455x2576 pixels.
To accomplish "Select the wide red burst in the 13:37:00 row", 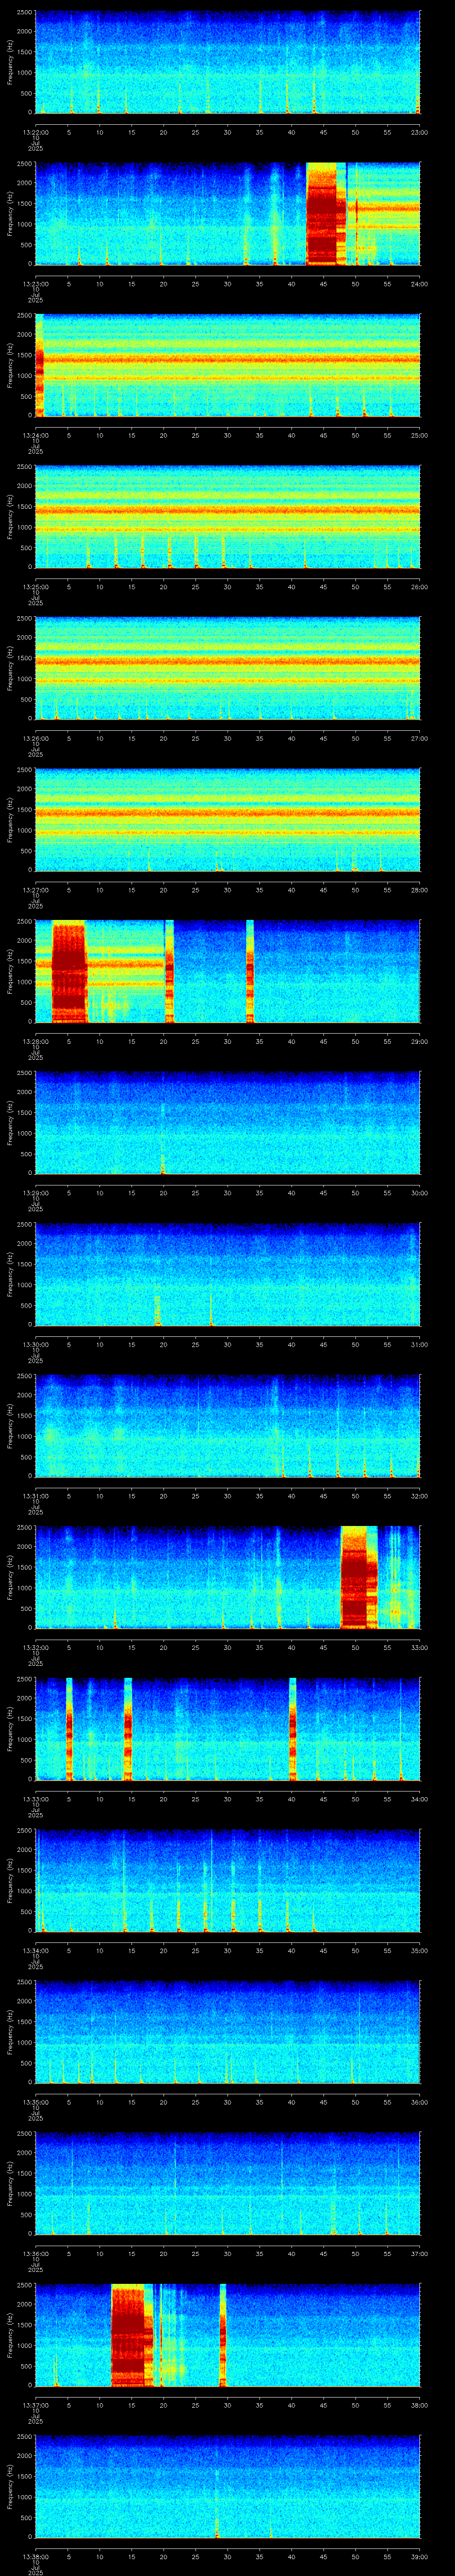I will tap(131, 2336).
